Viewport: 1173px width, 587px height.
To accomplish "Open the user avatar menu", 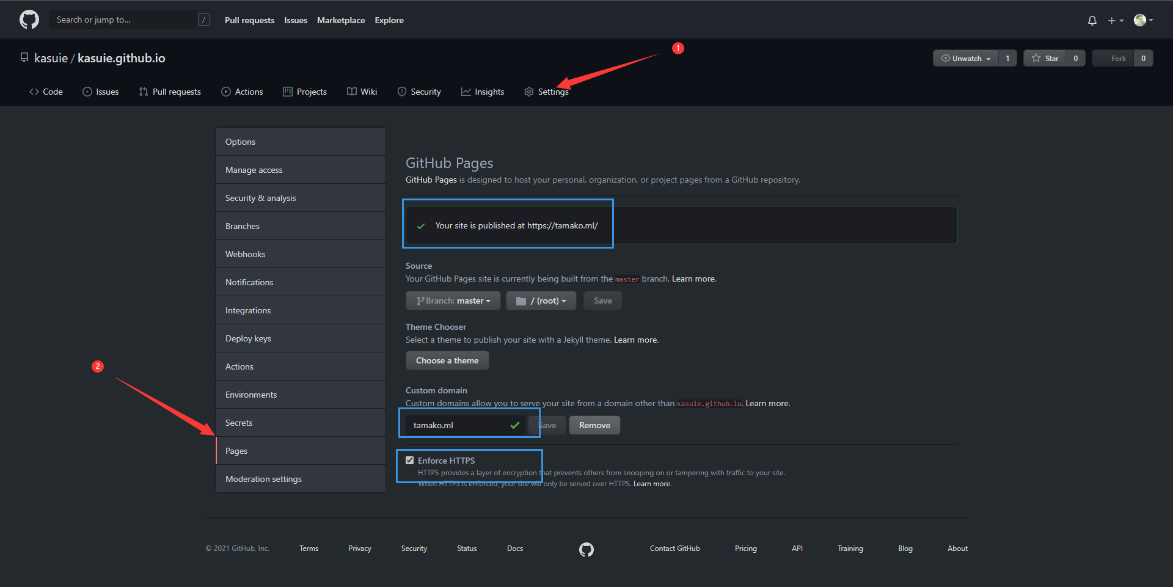I will (1143, 20).
